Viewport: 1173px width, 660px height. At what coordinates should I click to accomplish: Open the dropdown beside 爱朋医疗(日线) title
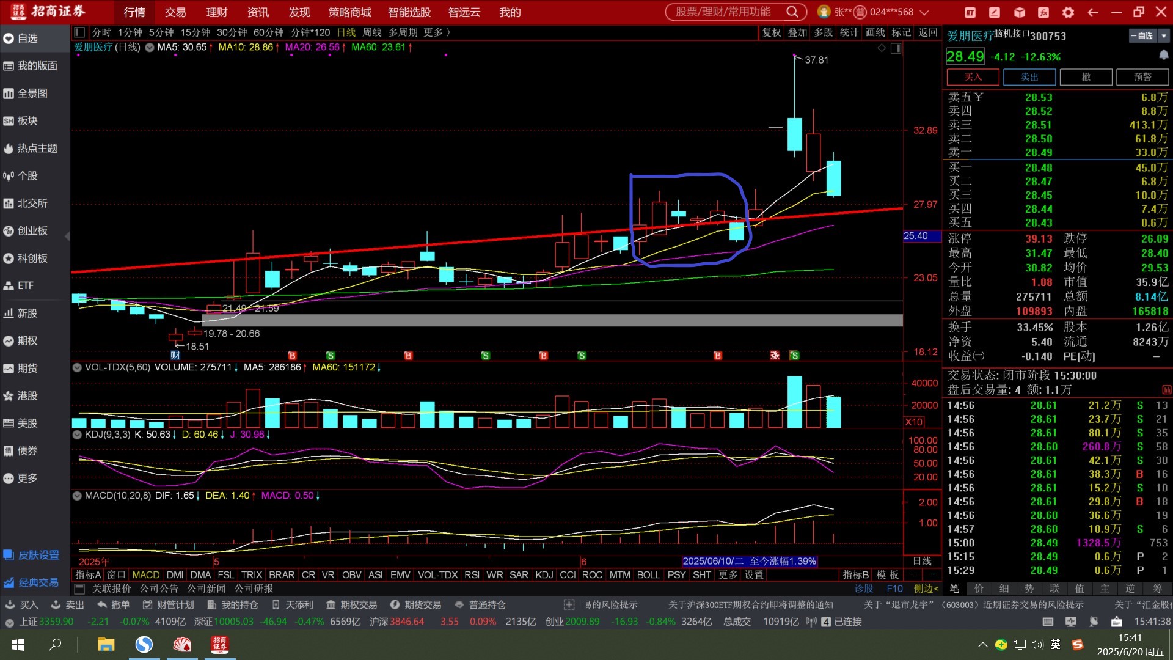[149, 47]
